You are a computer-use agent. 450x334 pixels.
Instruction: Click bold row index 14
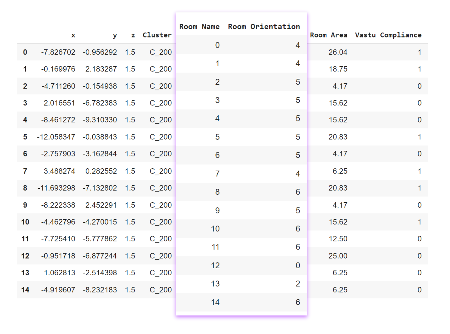pos(25,290)
